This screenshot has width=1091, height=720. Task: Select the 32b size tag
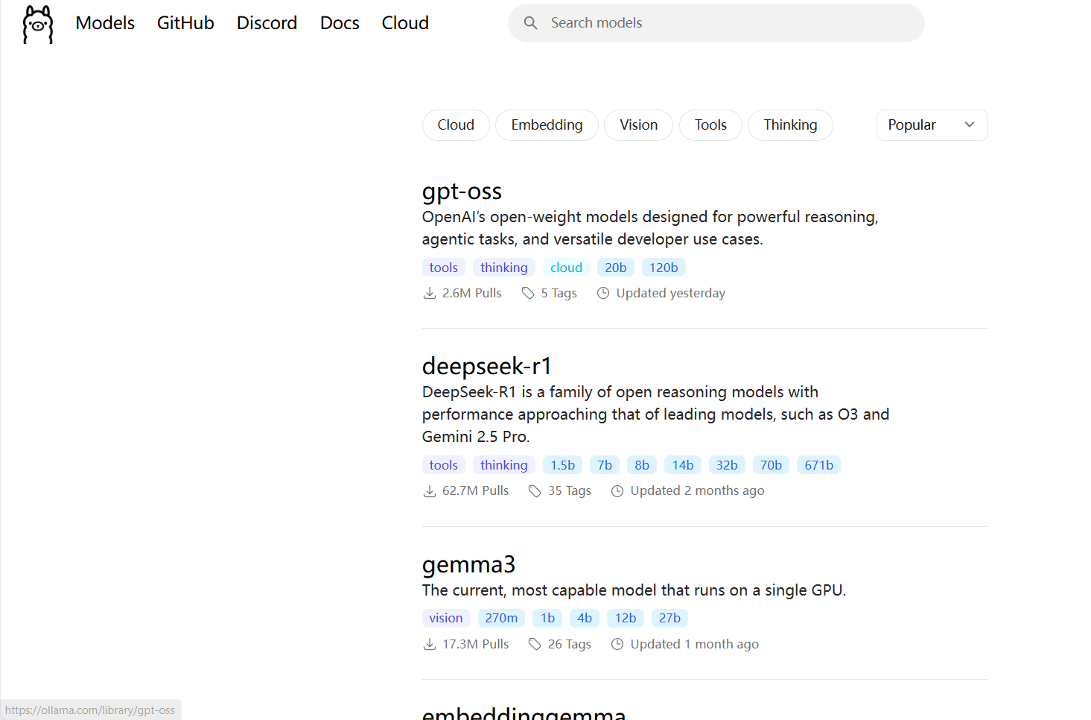point(727,465)
